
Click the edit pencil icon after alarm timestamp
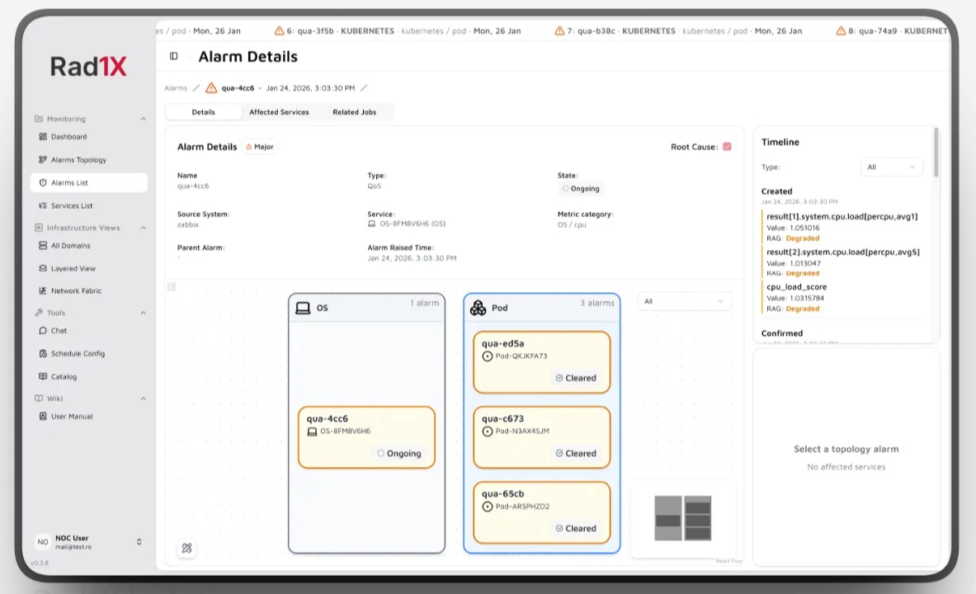(x=364, y=88)
